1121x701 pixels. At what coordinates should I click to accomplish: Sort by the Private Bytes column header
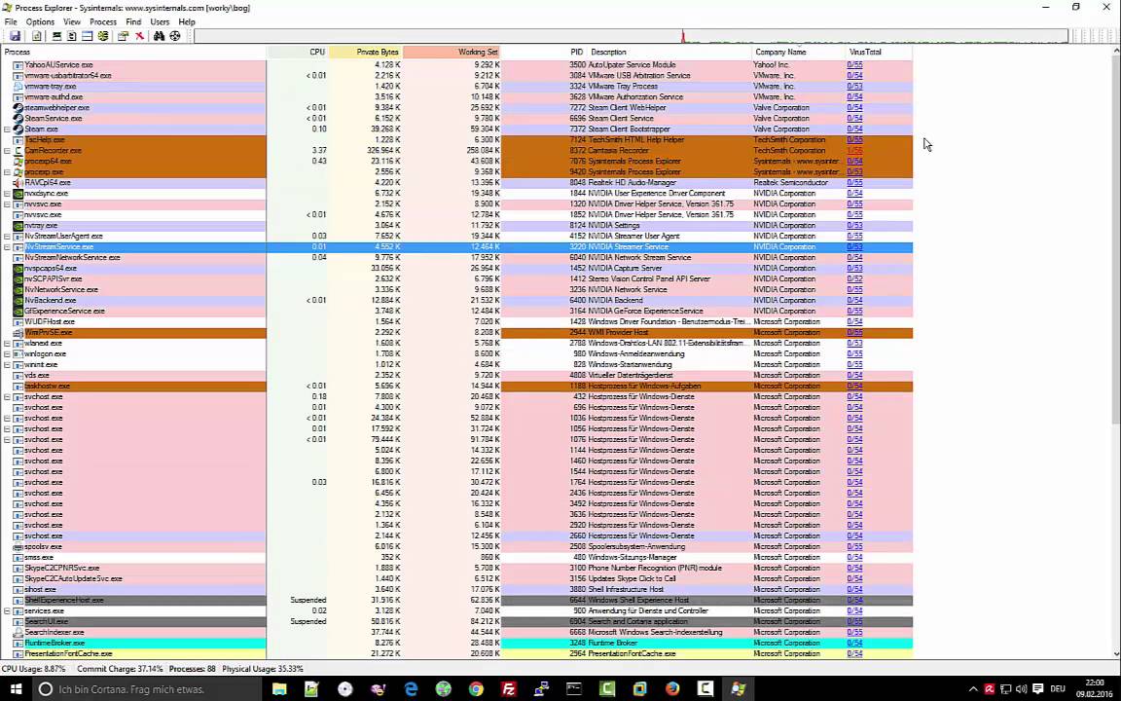(x=365, y=53)
